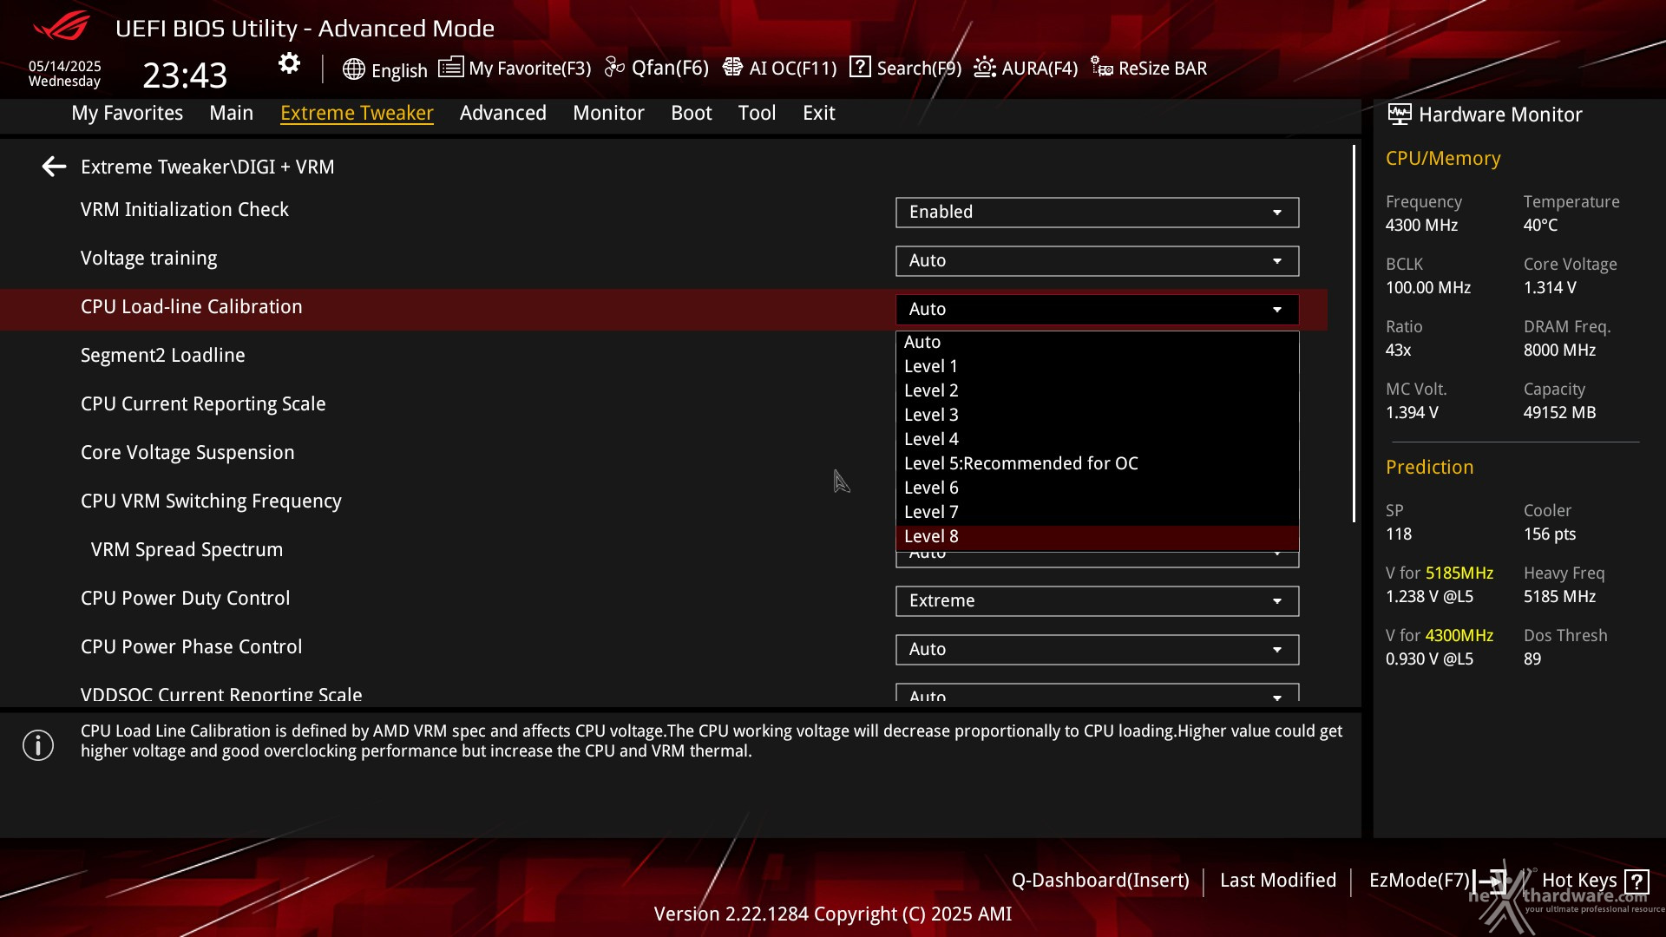Image resolution: width=1666 pixels, height=937 pixels.
Task: Click the info icon by help text
Action: (x=38, y=745)
